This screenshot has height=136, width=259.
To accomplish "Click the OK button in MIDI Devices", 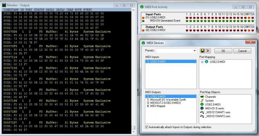I will point(223,51).
